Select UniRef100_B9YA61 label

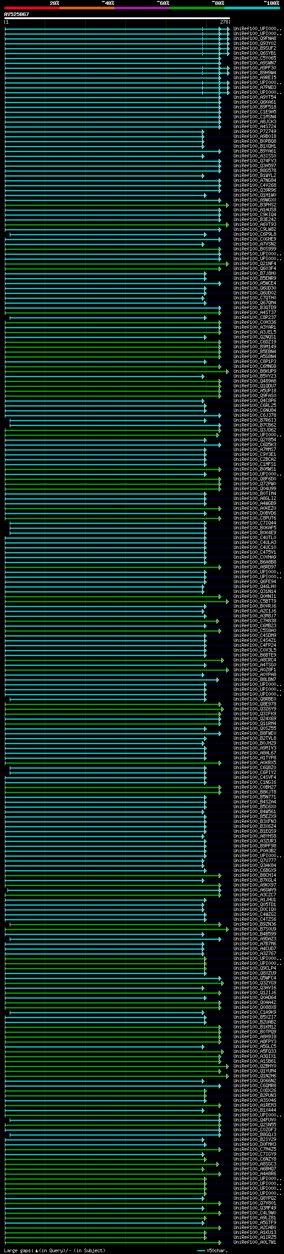255,151
